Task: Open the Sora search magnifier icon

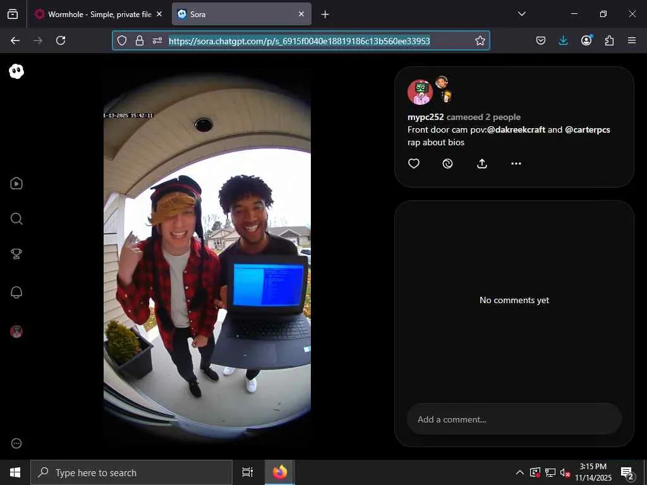Action: point(16,219)
